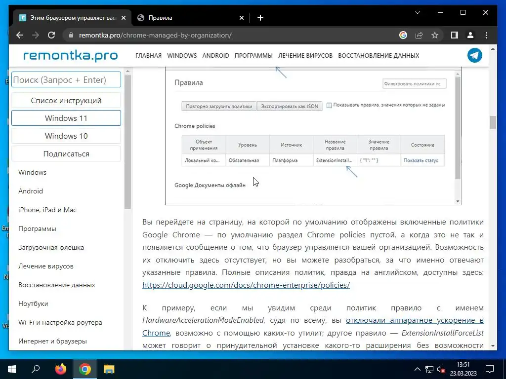
Task: Open the tab search chevron
Action: [x=417, y=12]
